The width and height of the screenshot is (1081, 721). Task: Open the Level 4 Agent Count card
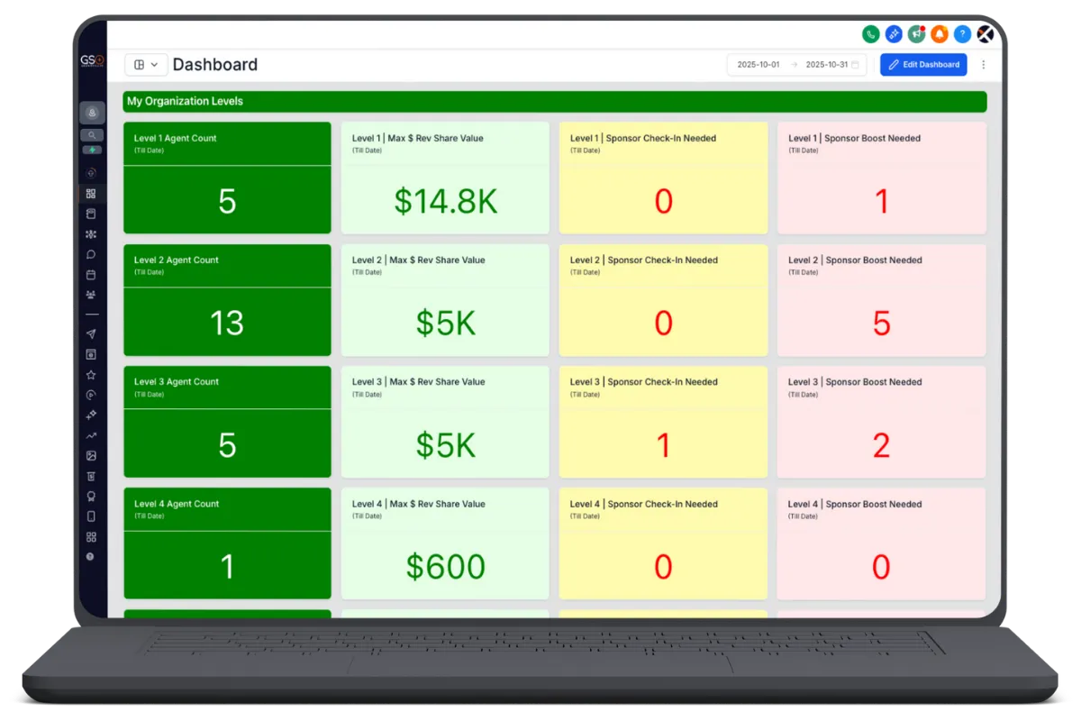pyautogui.click(x=227, y=543)
